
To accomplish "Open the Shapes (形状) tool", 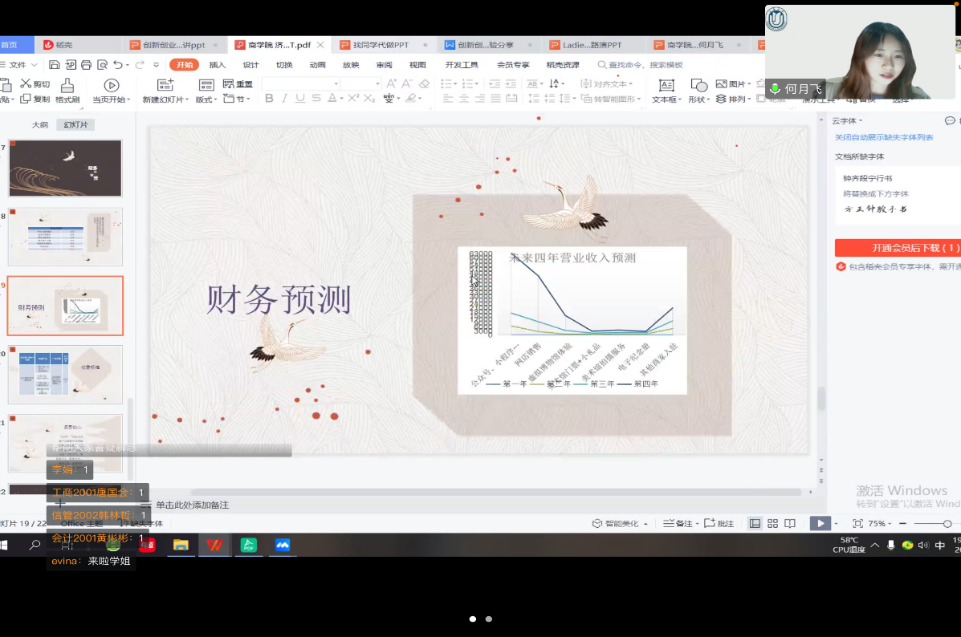I will [698, 90].
